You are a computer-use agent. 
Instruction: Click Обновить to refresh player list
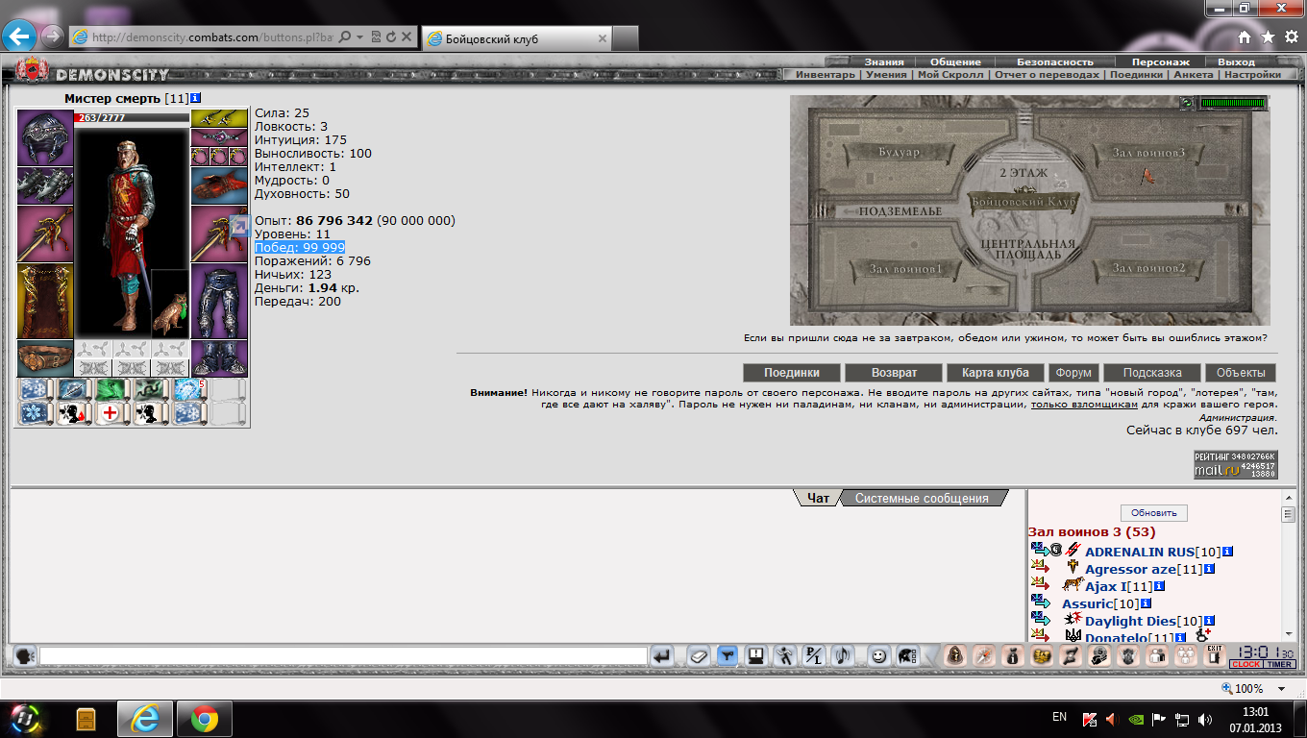click(1154, 513)
